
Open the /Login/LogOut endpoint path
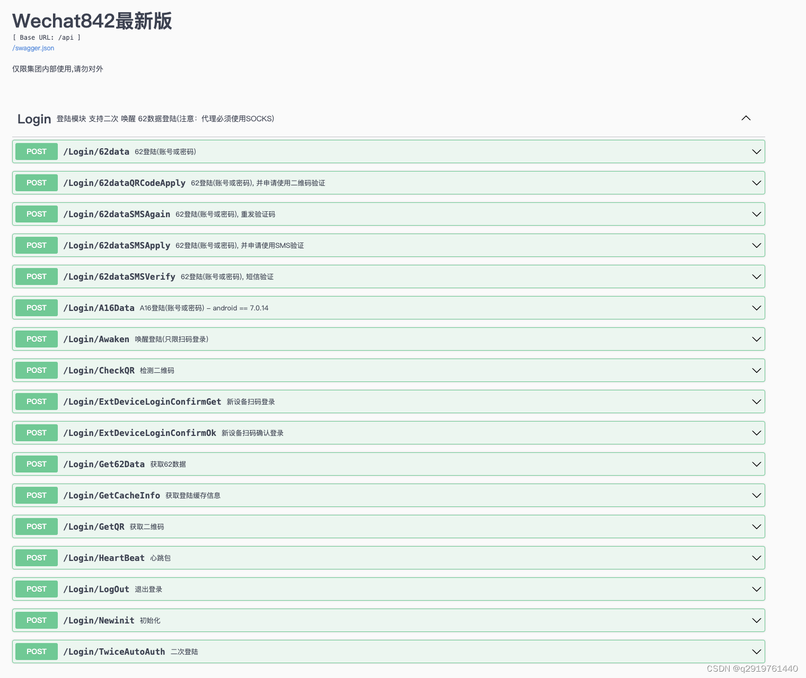click(x=96, y=589)
